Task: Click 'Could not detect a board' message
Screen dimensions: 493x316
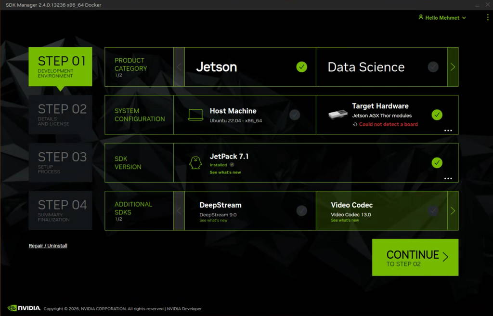Action: coord(389,124)
